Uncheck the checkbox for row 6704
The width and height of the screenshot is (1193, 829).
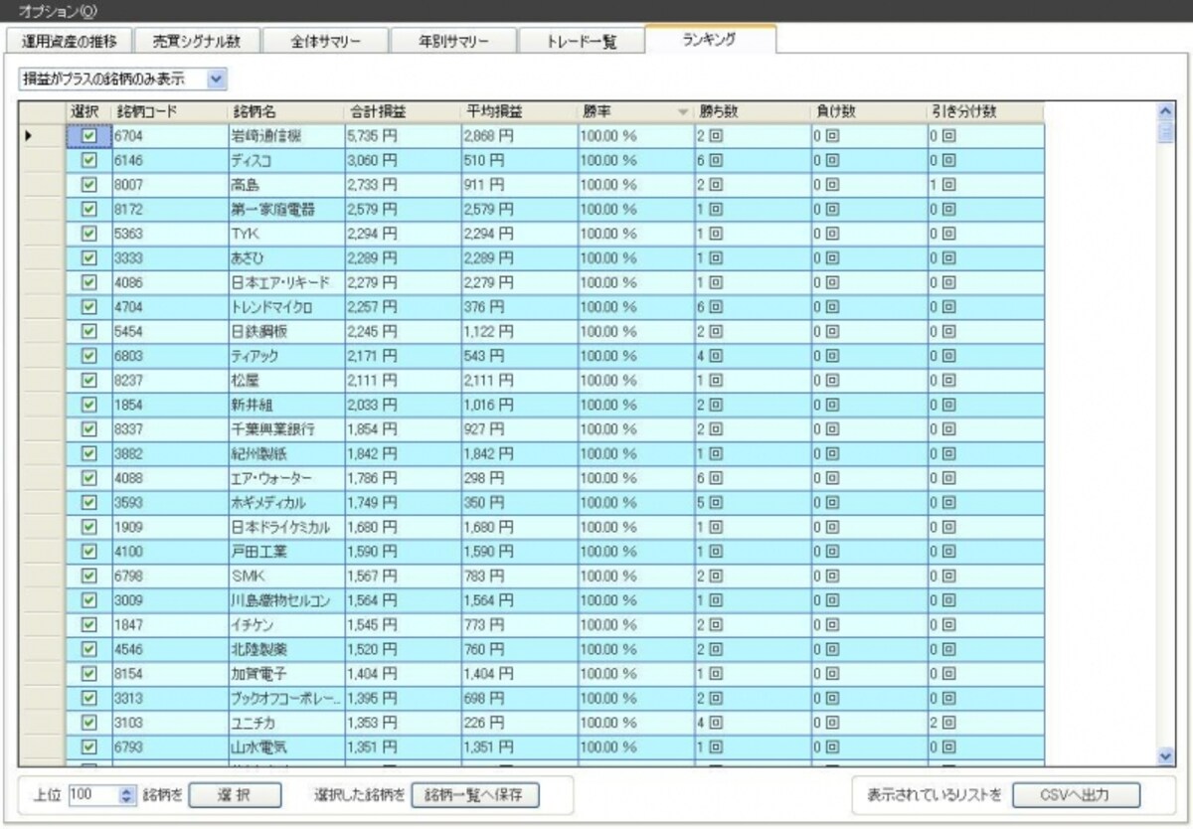tap(89, 135)
